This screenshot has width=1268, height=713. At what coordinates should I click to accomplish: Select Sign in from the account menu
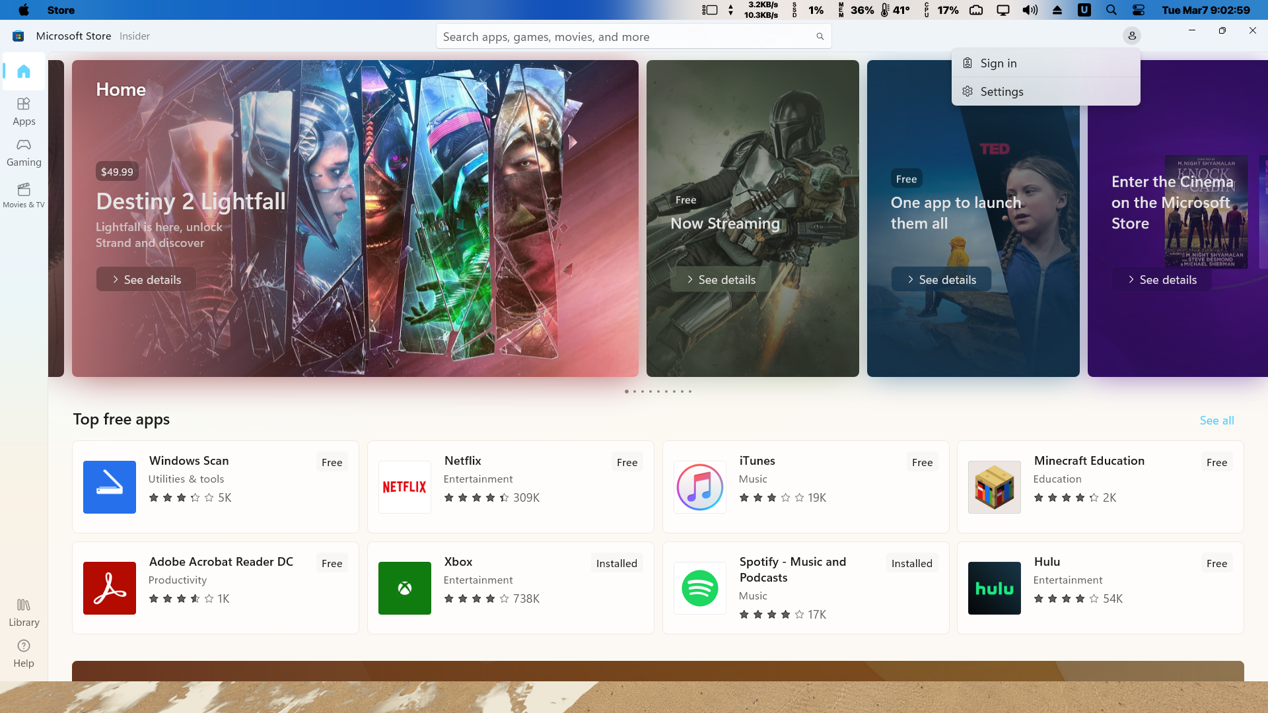[x=998, y=63]
